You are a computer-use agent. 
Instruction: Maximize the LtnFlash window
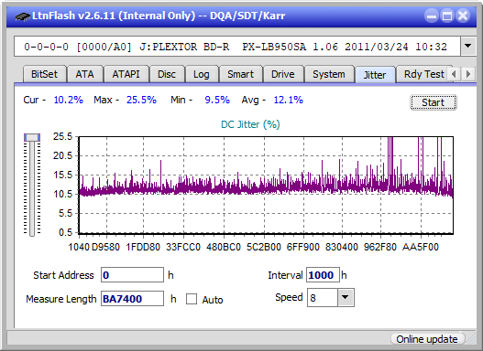[x=447, y=16]
